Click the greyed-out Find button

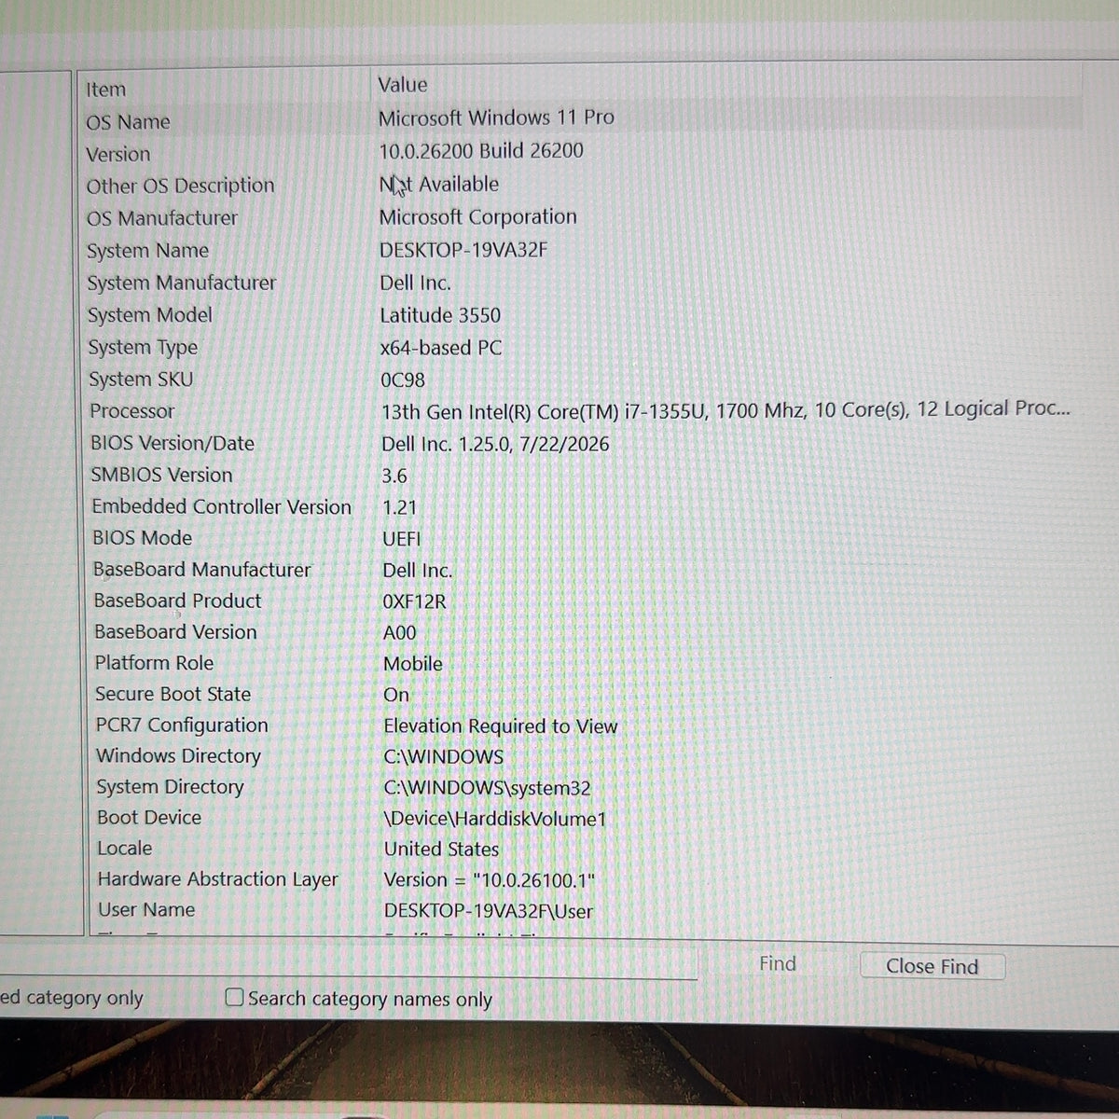778,963
